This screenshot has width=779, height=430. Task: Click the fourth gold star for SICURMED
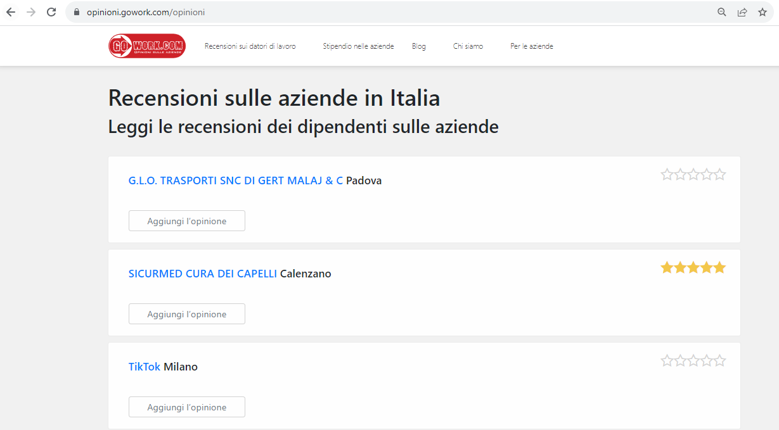tap(707, 267)
